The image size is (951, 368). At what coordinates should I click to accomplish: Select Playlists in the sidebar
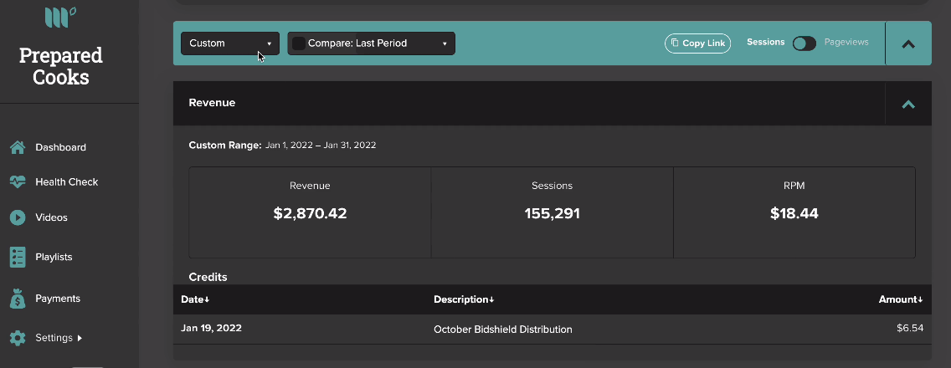pos(54,257)
